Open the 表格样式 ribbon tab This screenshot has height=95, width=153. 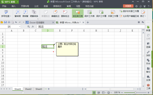[57, 6]
